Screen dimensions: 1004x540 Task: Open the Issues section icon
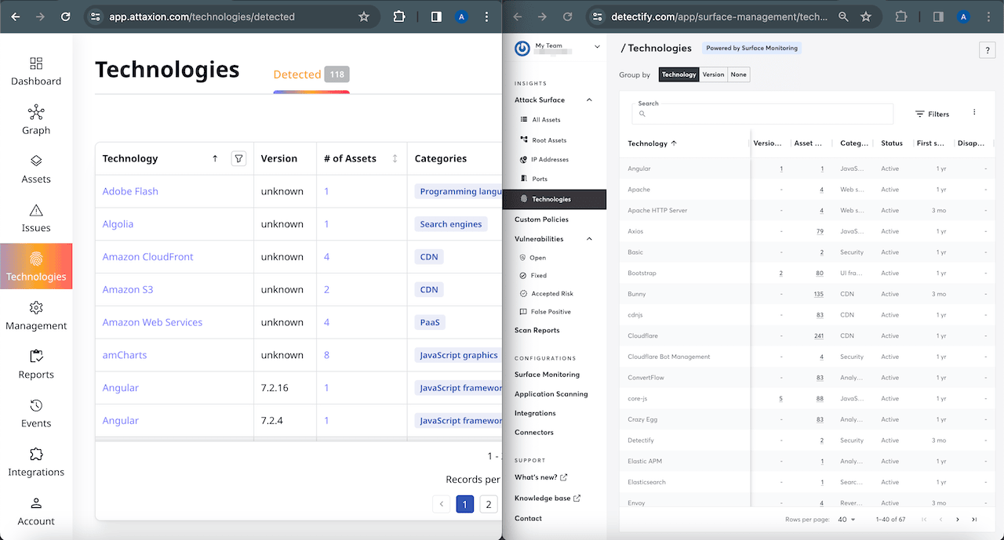click(36, 217)
